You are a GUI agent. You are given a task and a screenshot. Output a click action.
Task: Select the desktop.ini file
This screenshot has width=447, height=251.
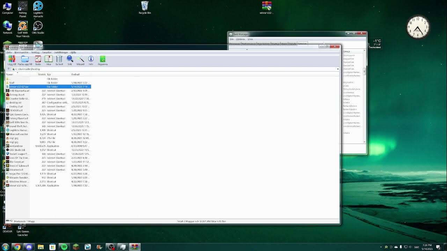48,102
